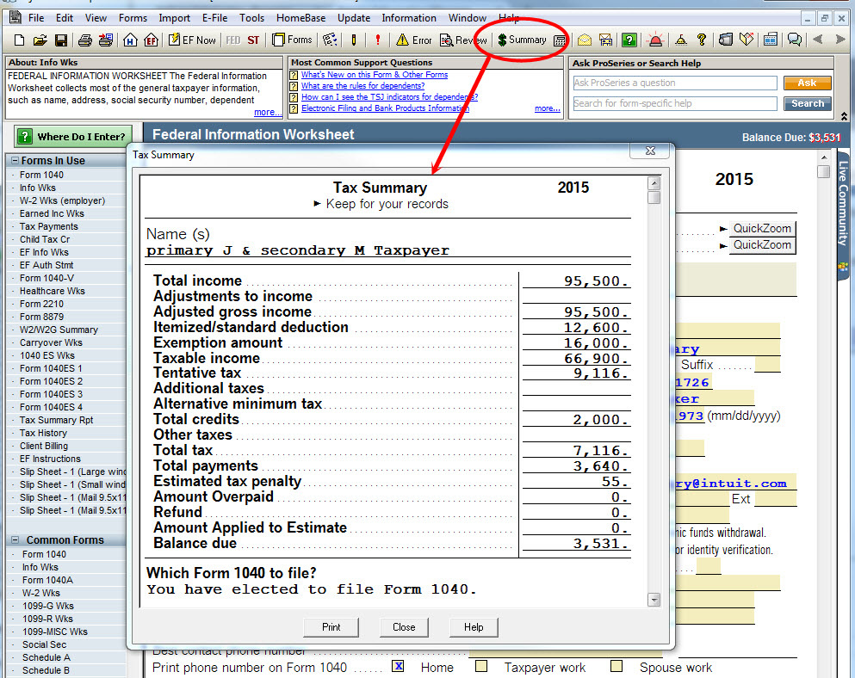
Task: Click the yellow question mark icon
Action: tap(702, 40)
